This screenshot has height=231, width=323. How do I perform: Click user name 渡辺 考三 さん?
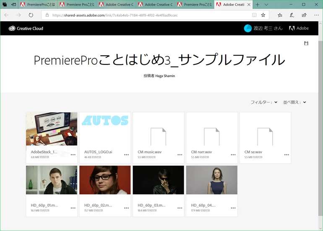click(268, 28)
